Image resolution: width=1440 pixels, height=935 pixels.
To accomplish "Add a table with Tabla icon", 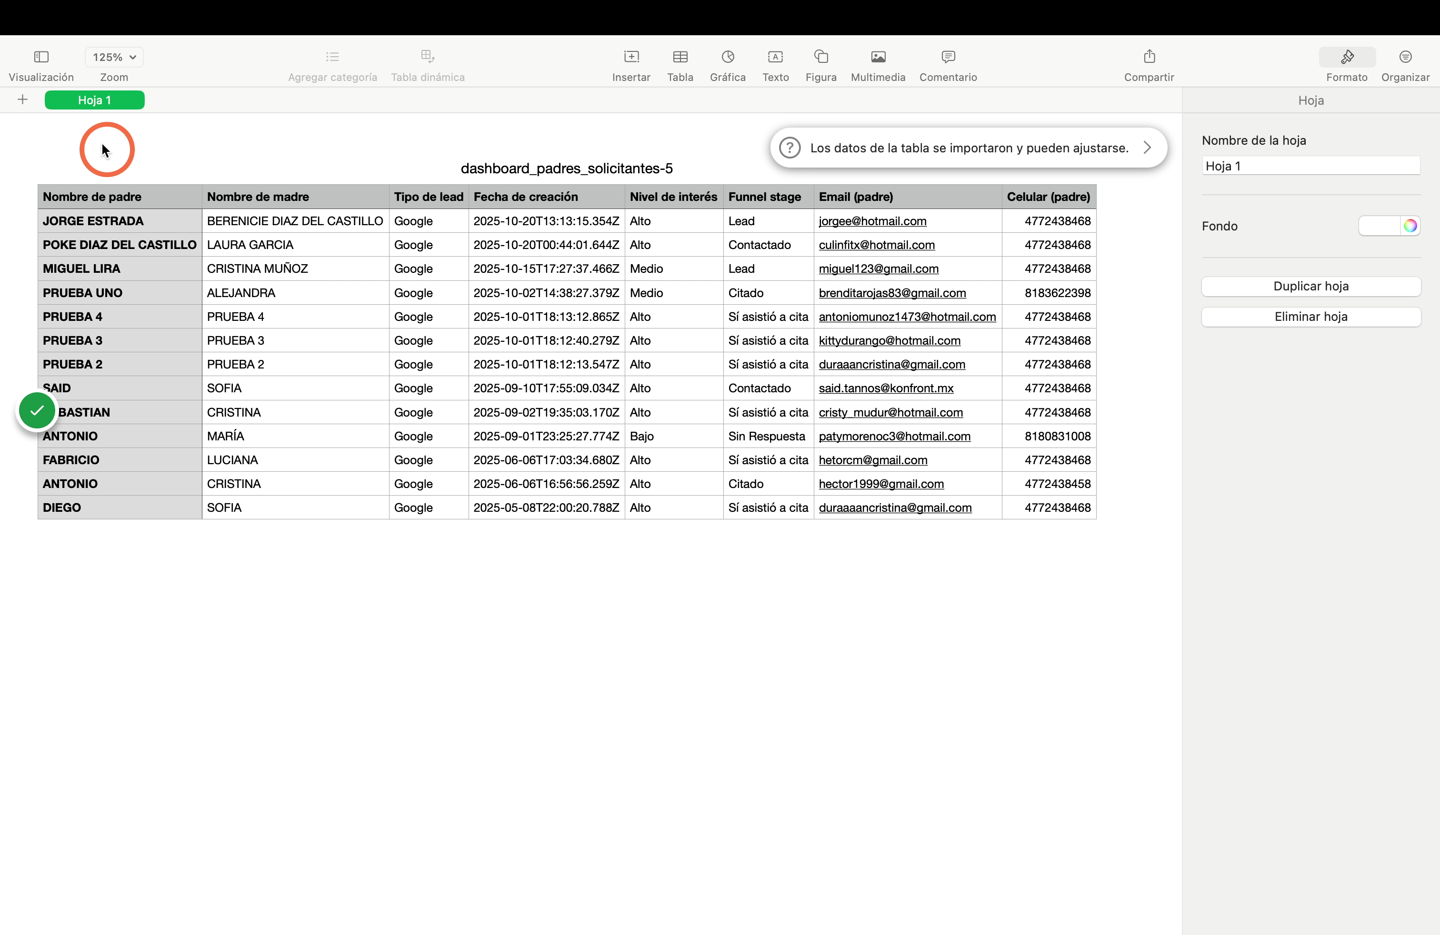I will (x=680, y=57).
